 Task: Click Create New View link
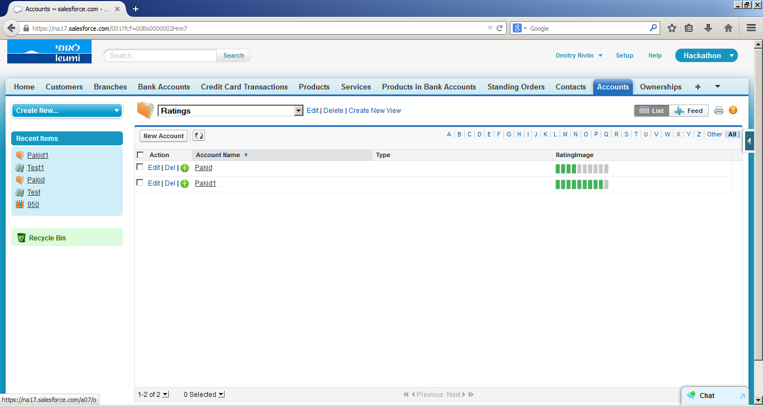tap(375, 111)
